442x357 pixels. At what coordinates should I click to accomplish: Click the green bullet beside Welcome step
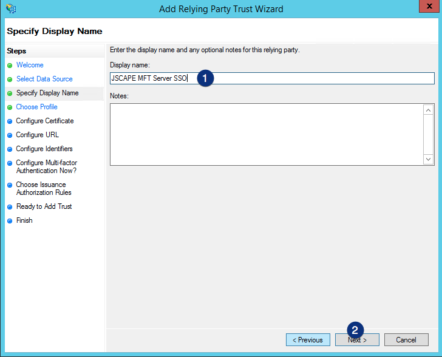pos(10,66)
